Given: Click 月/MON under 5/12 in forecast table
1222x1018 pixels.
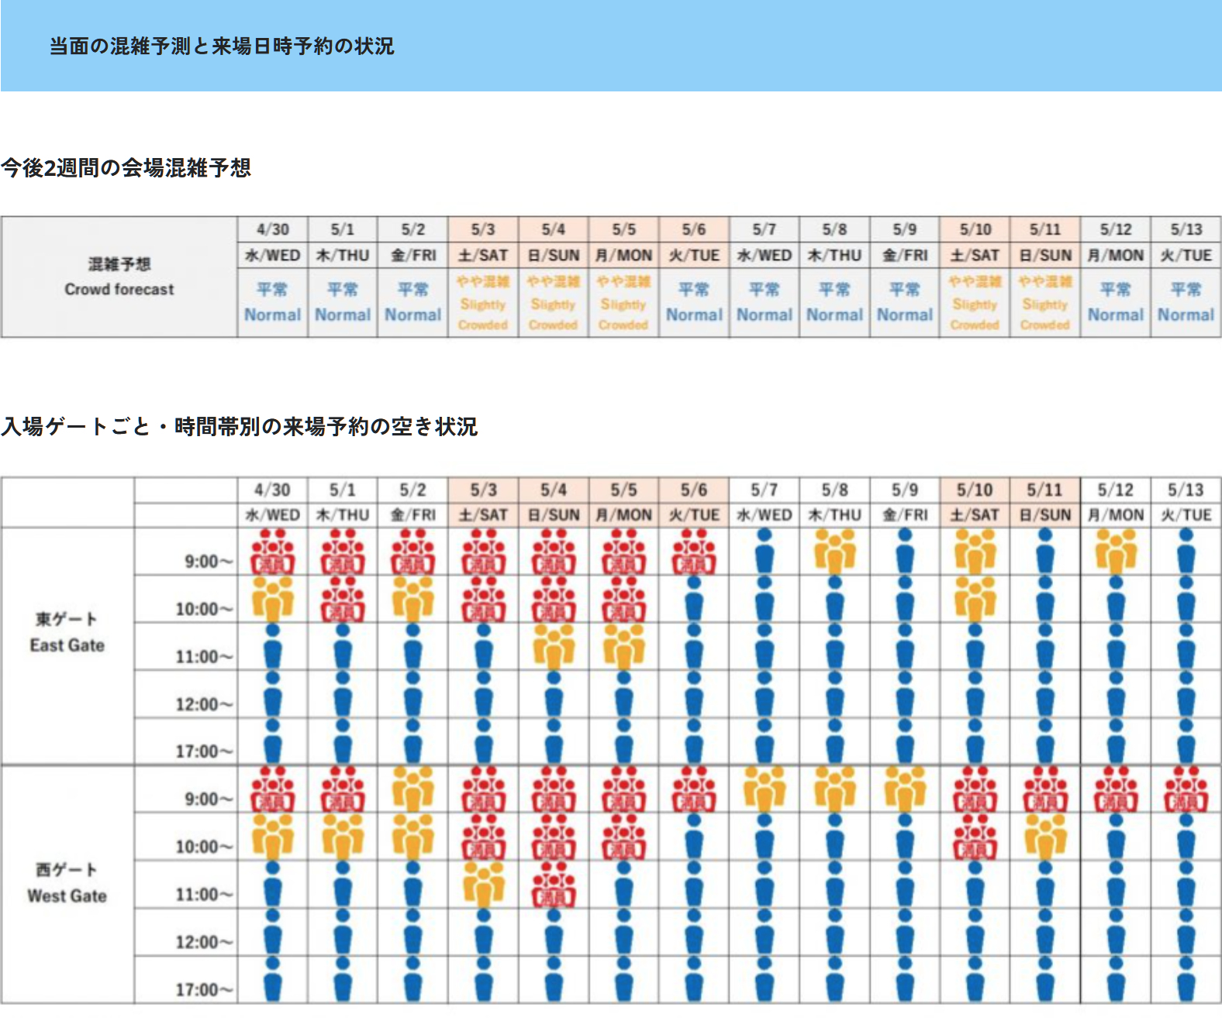Looking at the screenshot, I should [1115, 255].
